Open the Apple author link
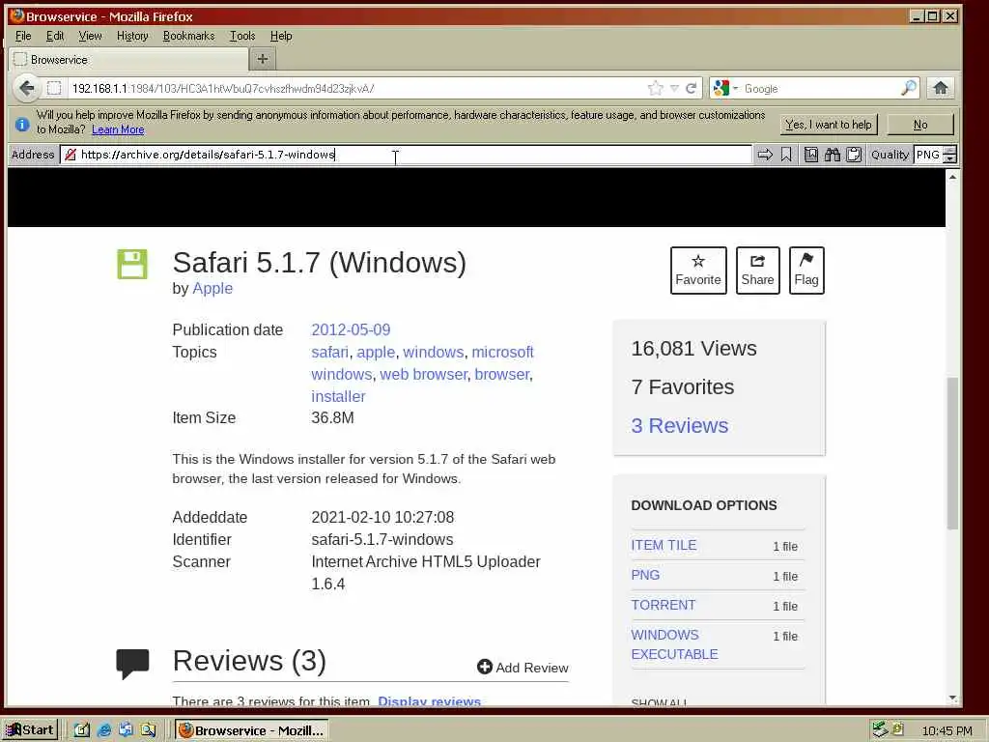Viewport: 989px width, 742px height. 212,288
